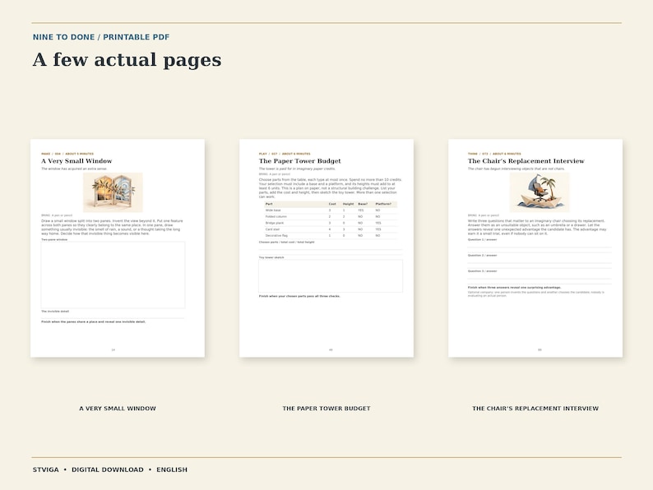The height and width of the screenshot is (490, 653).
Task: Click the caption 'THE PAPER TOWER BUDGET'
Action: coord(326,409)
